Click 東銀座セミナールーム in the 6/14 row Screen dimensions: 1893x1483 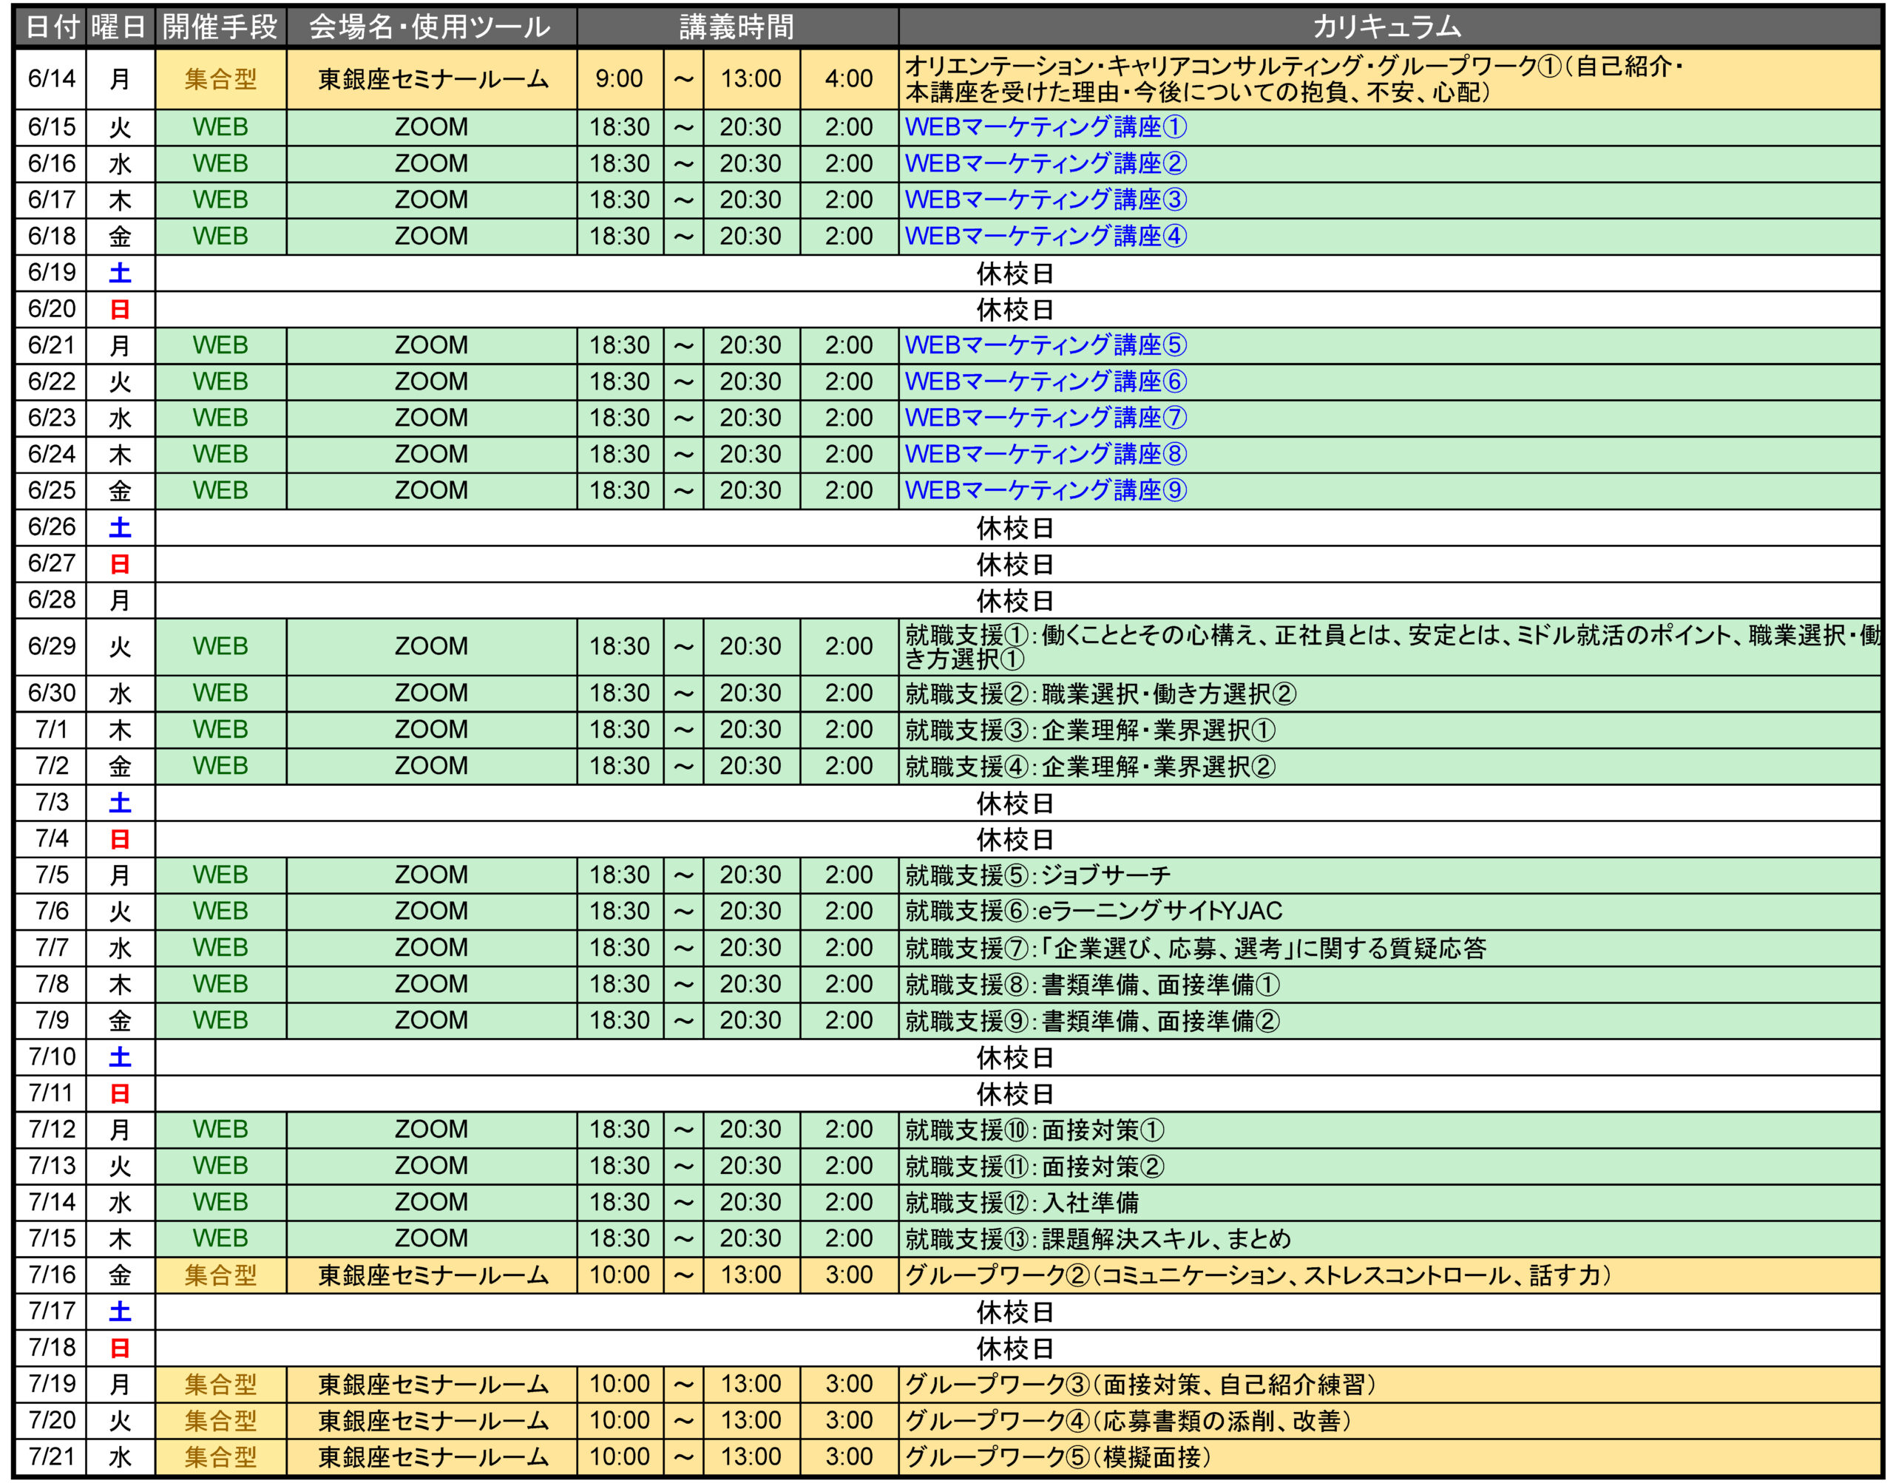point(432,79)
